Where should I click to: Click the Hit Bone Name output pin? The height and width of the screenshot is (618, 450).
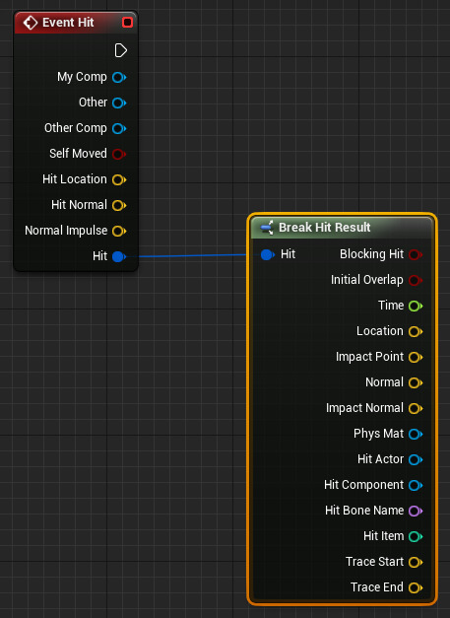coord(416,511)
